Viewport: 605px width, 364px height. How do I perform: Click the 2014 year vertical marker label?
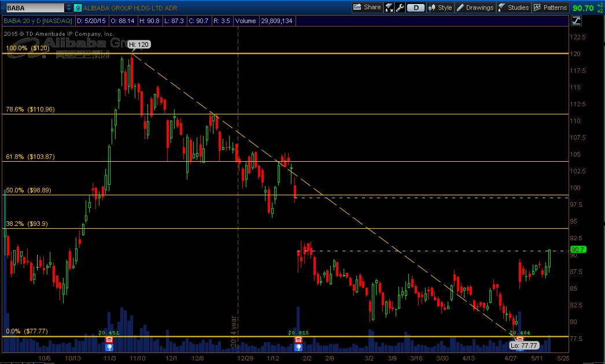[x=234, y=331]
